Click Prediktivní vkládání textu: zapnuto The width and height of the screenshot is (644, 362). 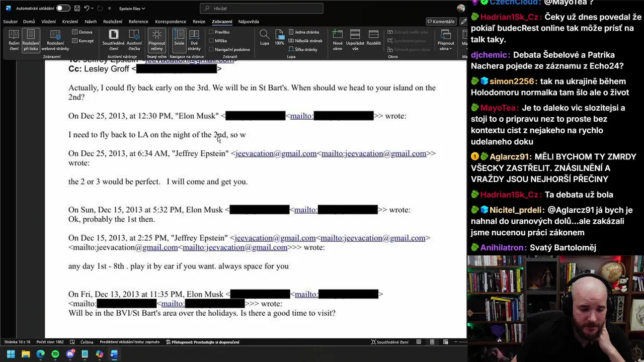pyautogui.click(x=130, y=342)
